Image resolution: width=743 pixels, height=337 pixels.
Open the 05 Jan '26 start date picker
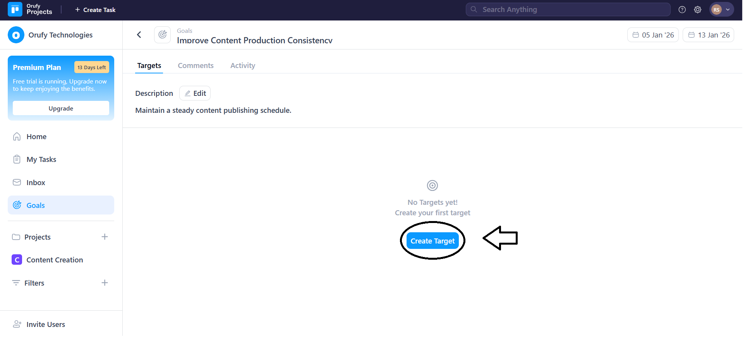point(653,35)
